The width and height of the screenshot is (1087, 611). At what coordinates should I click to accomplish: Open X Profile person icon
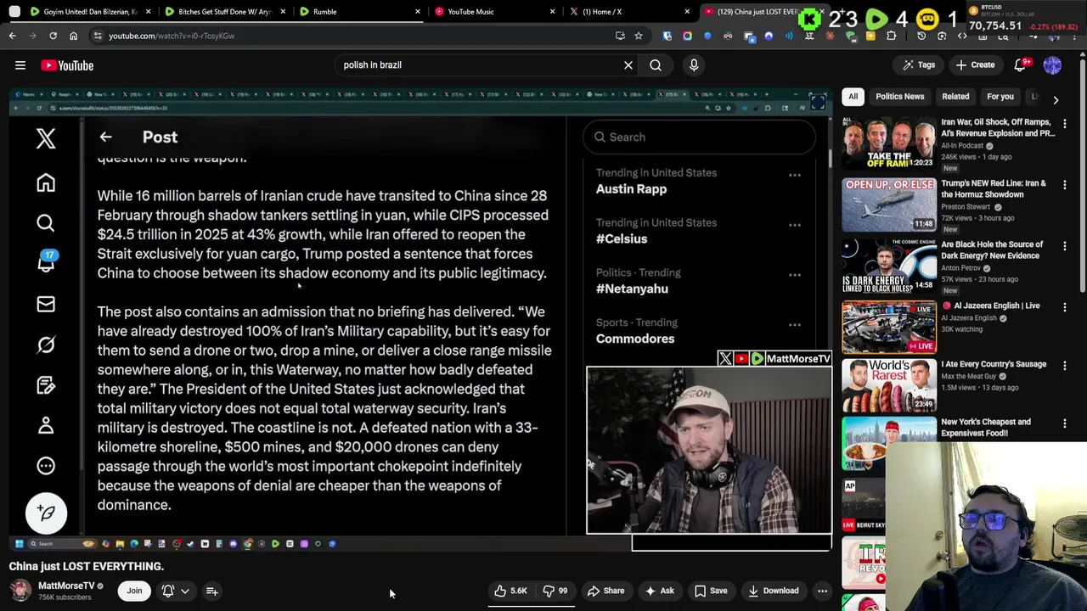tap(46, 425)
